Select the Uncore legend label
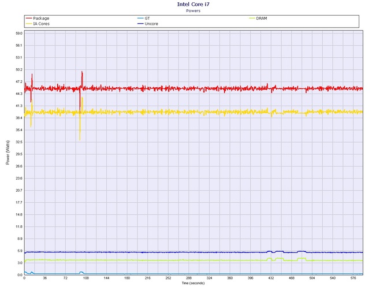The height and width of the screenshot is (290, 387). (x=151, y=24)
